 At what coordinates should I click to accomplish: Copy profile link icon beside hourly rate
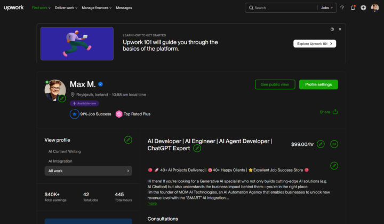coord(334,144)
